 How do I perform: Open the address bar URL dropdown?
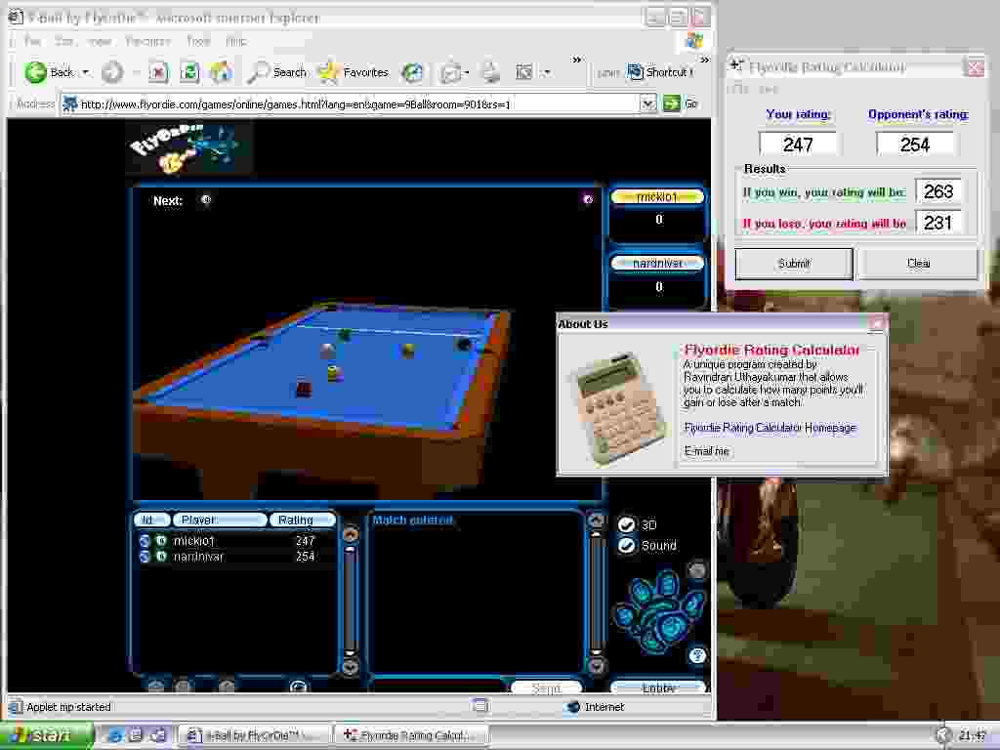(648, 104)
